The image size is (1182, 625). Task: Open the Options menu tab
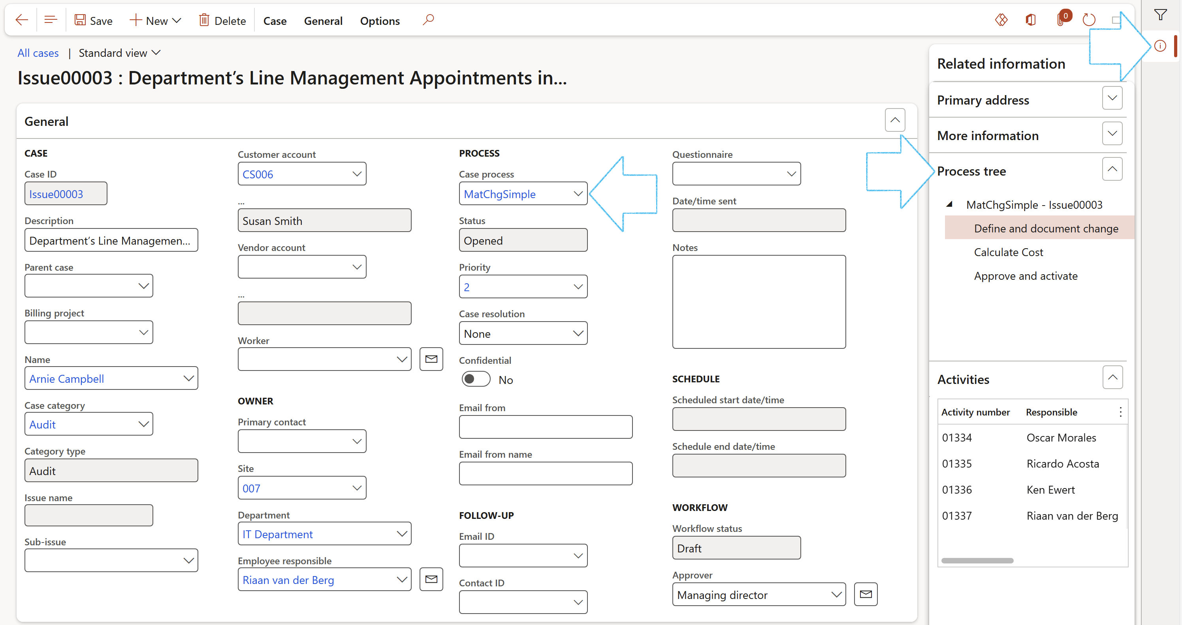[x=380, y=21]
